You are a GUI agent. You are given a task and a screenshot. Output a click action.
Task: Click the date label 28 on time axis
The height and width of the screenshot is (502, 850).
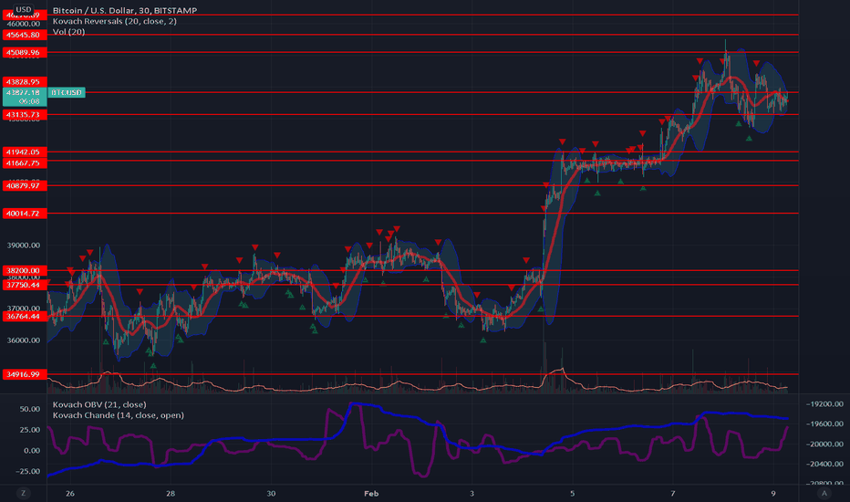[171, 493]
